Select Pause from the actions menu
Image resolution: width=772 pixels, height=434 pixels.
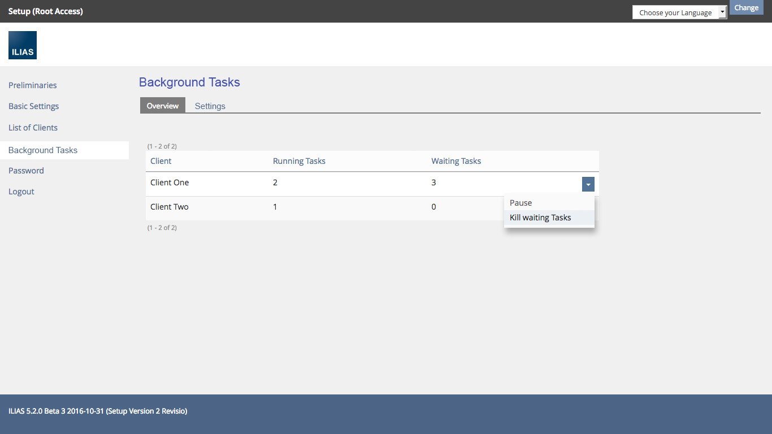point(521,203)
